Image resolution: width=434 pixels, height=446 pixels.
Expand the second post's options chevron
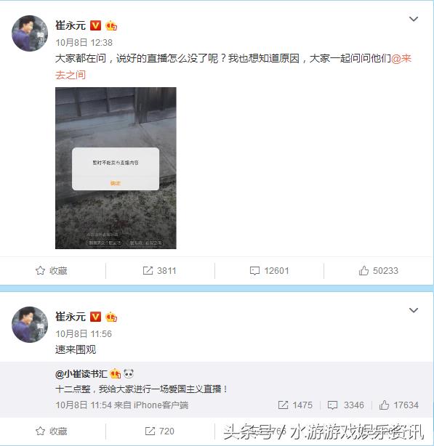pos(413,310)
